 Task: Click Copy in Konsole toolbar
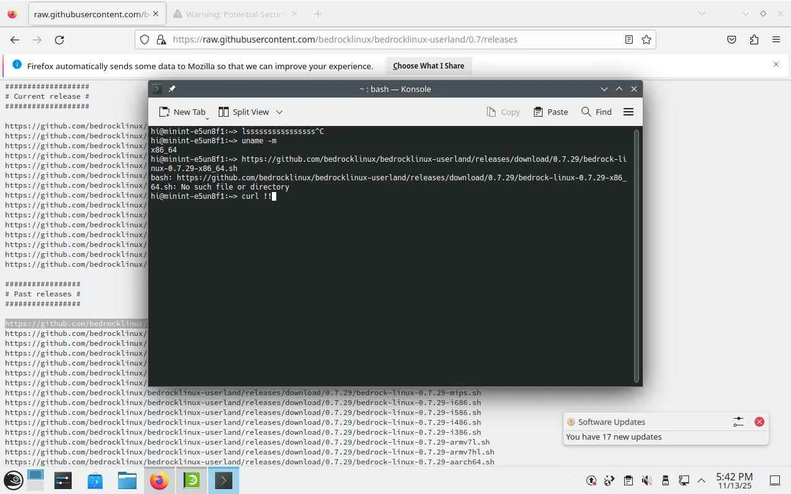(x=503, y=112)
